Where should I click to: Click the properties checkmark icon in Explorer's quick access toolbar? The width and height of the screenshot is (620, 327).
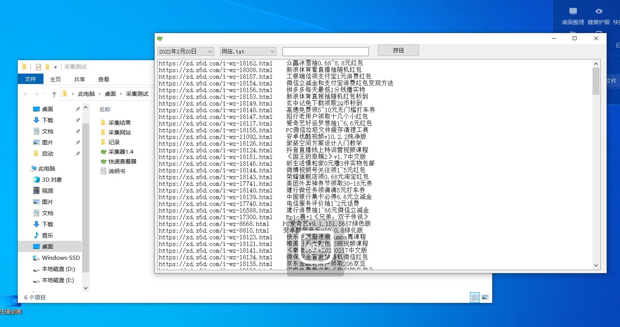pos(38,67)
